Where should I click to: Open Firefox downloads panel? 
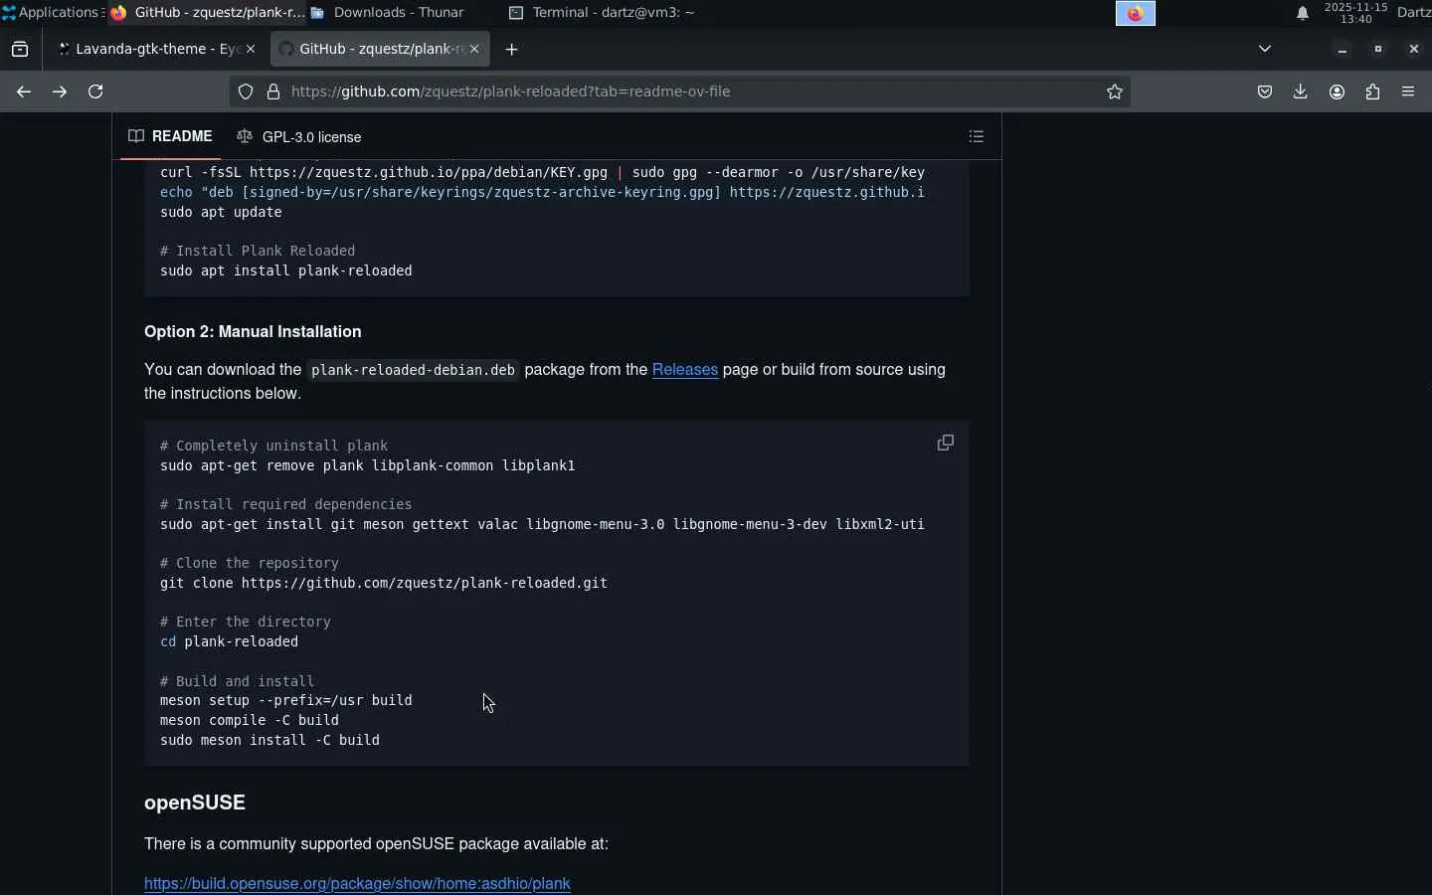(x=1300, y=91)
